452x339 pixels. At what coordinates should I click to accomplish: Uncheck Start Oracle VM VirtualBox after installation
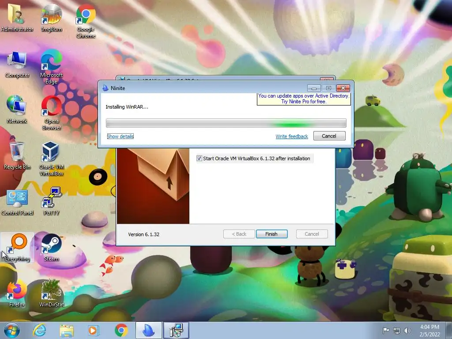pyautogui.click(x=199, y=158)
